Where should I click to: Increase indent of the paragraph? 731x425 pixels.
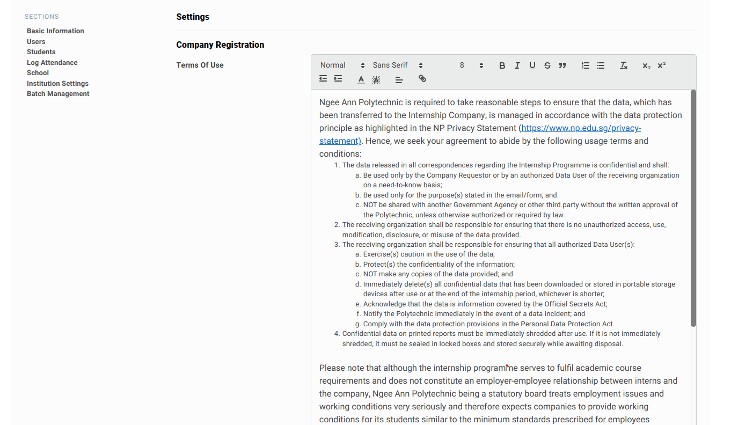(338, 79)
